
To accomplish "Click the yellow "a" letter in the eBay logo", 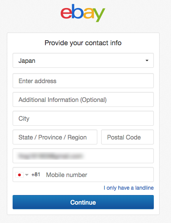I will coord(89,14).
